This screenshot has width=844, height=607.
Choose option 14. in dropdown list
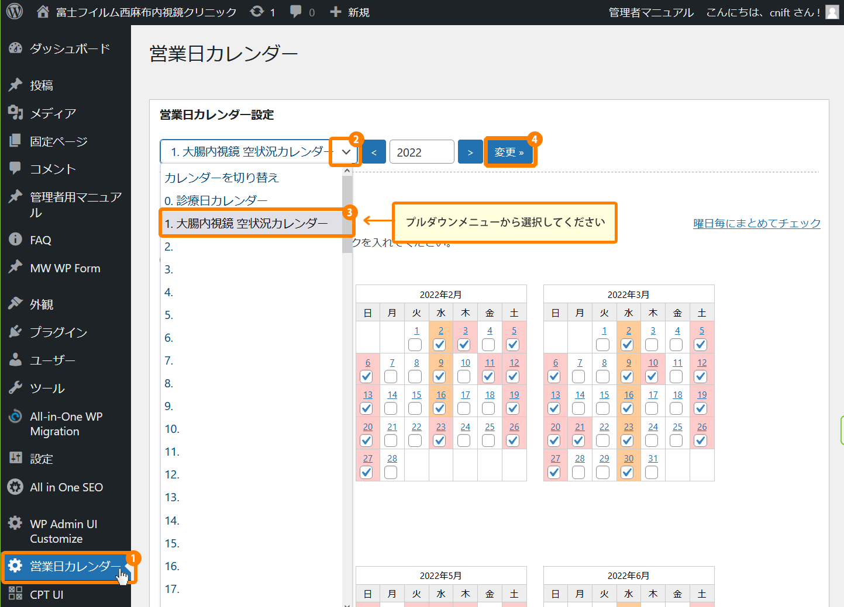[252, 521]
